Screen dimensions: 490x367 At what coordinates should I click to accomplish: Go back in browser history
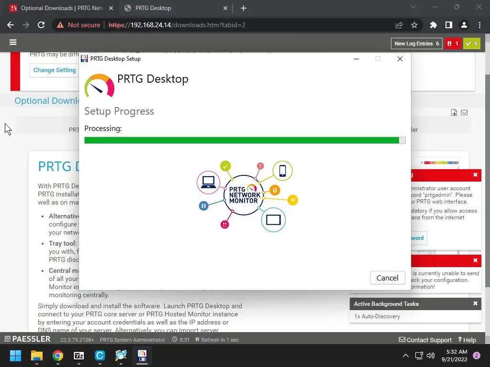(11, 25)
